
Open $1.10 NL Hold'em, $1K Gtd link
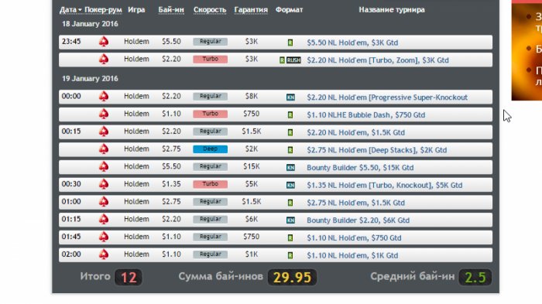[352, 255]
